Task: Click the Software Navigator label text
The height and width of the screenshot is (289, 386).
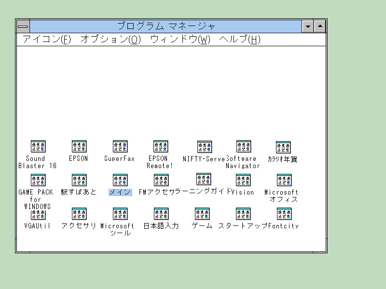Action: coord(243,162)
